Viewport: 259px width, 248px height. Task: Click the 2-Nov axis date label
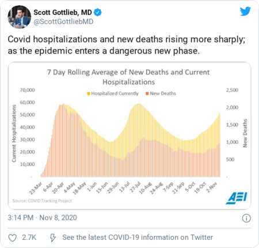coord(212,187)
